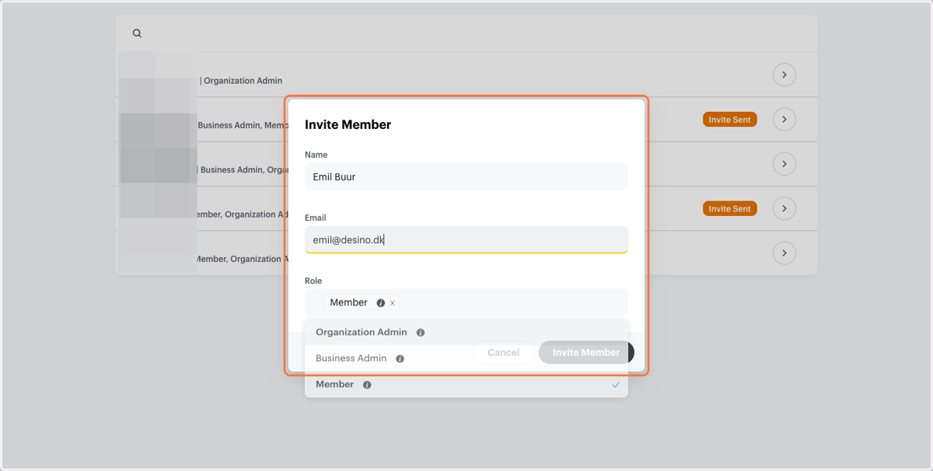Open the Role selection dropdown field
Image resolution: width=933 pixels, height=471 pixels.
point(466,302)
